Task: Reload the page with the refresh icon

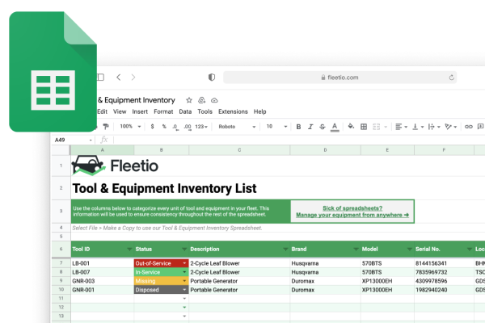Action: [451, 78]
